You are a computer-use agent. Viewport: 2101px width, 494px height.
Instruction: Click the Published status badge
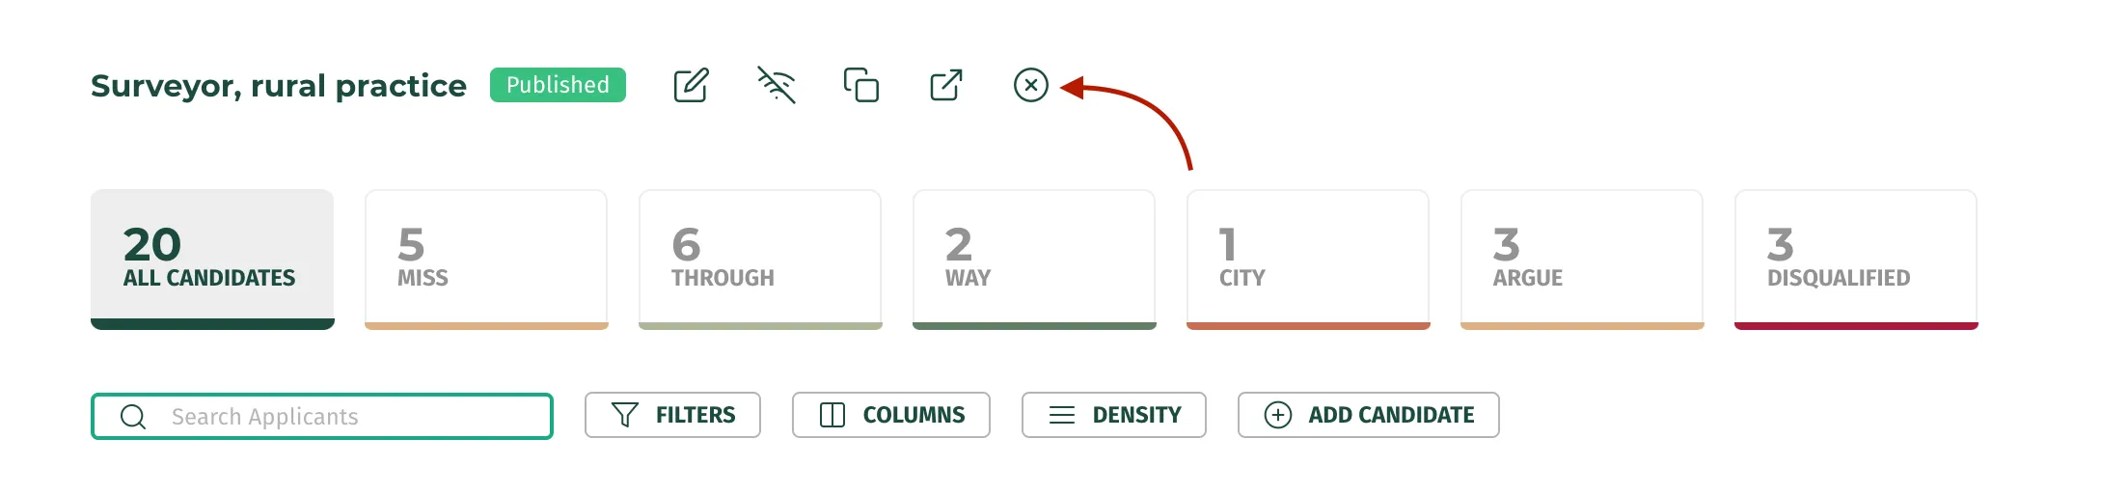click(558, 85)
